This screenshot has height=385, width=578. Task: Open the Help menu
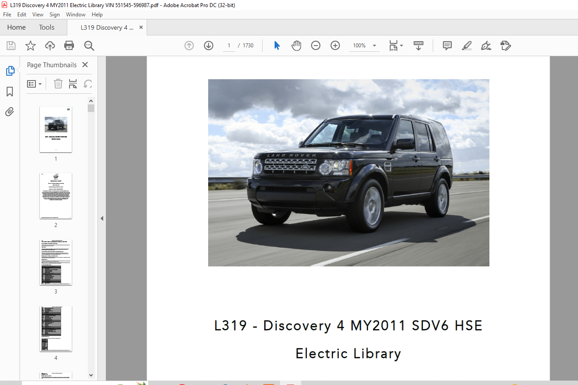point(97,15)
